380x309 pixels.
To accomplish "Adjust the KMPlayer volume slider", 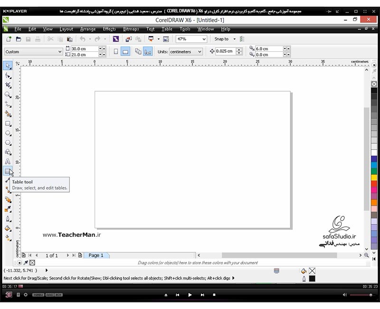I will pyautogui.click(x=361, y=295).
